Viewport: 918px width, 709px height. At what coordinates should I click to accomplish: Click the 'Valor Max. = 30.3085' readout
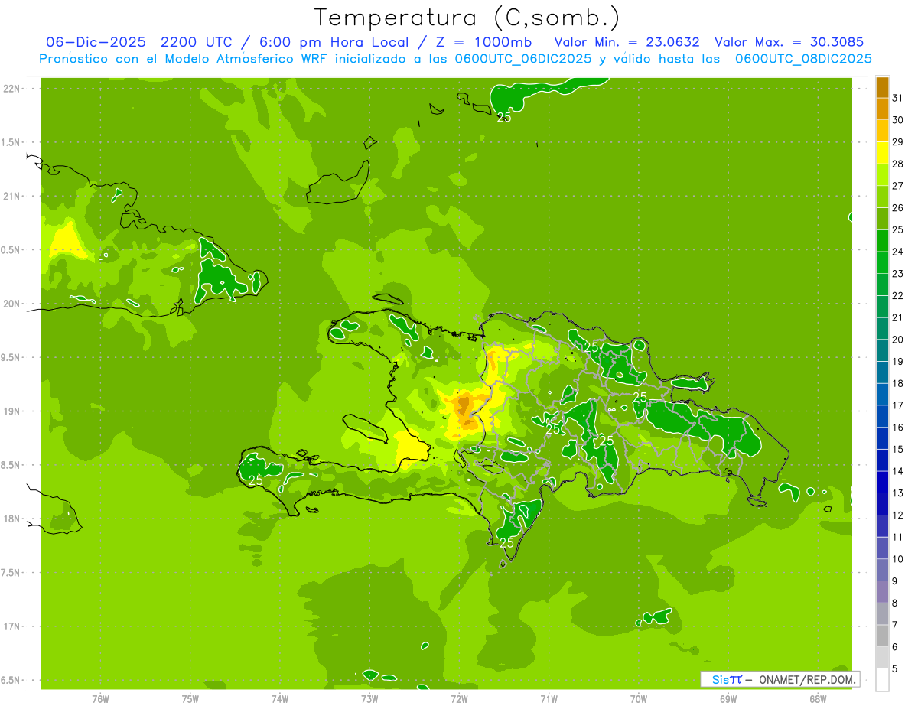coord(789,42)
